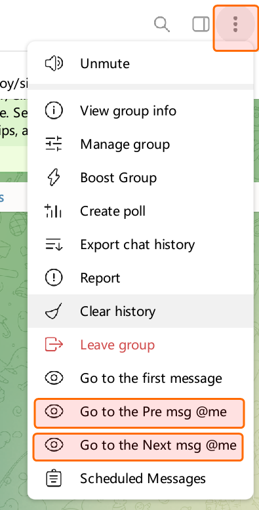
Task: Choose Create poll
Action: coord(140,211)
